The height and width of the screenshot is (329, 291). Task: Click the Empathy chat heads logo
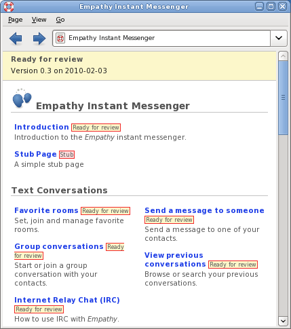tap(22, 98)
